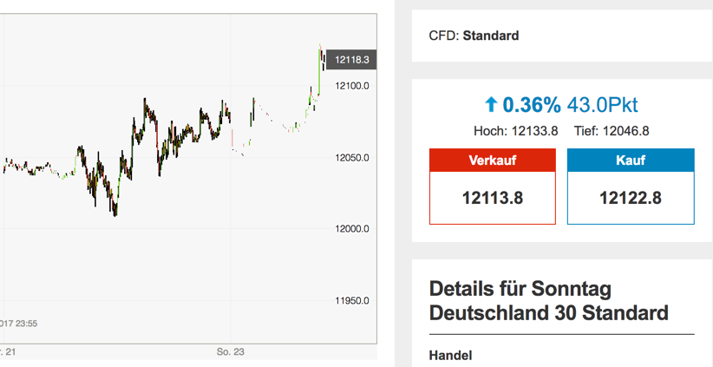Click the 12000.0 price axis label
713x367 pixels.
coord(352,229)
